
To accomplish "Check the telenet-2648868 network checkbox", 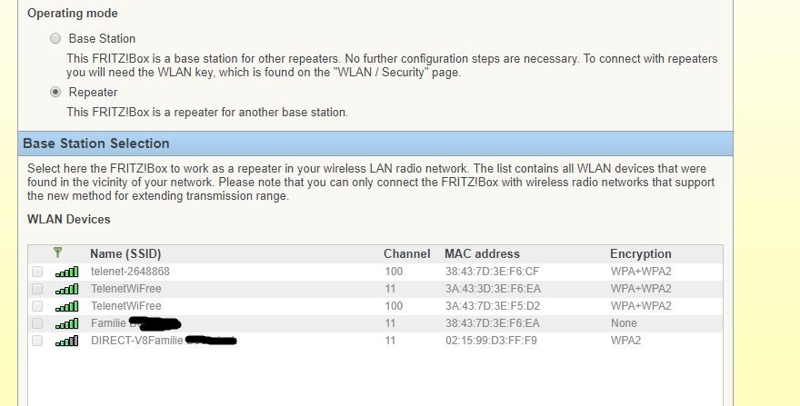I will (x=37, y=272).
